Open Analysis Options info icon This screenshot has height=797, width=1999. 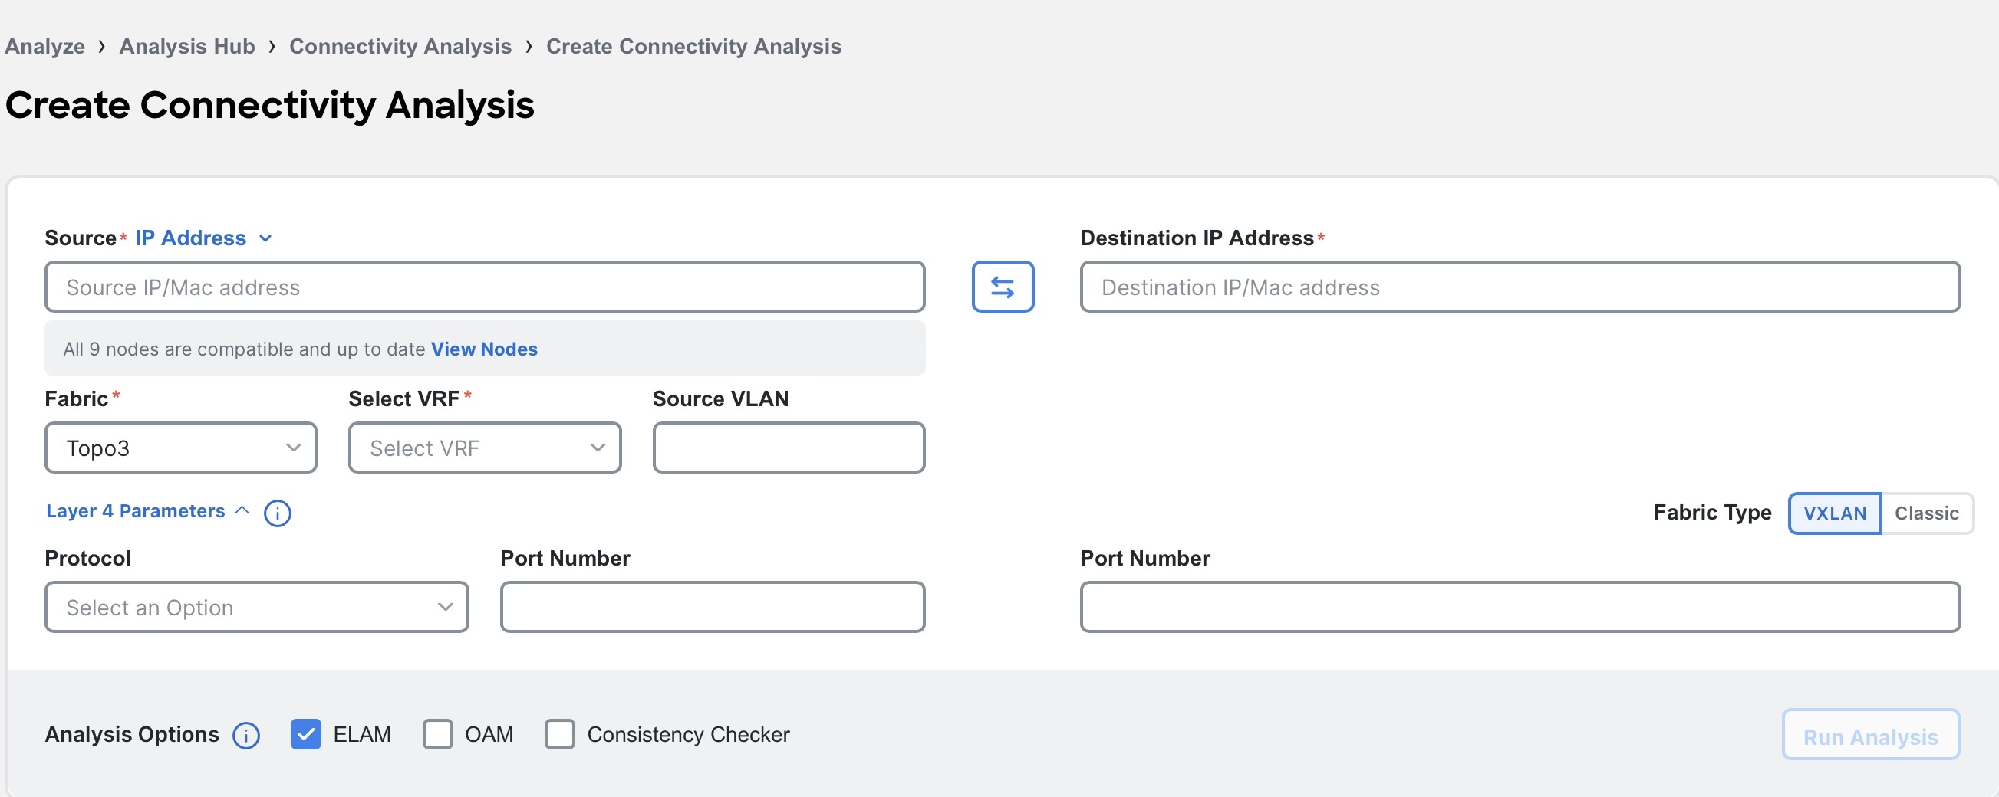pos(247,735)
